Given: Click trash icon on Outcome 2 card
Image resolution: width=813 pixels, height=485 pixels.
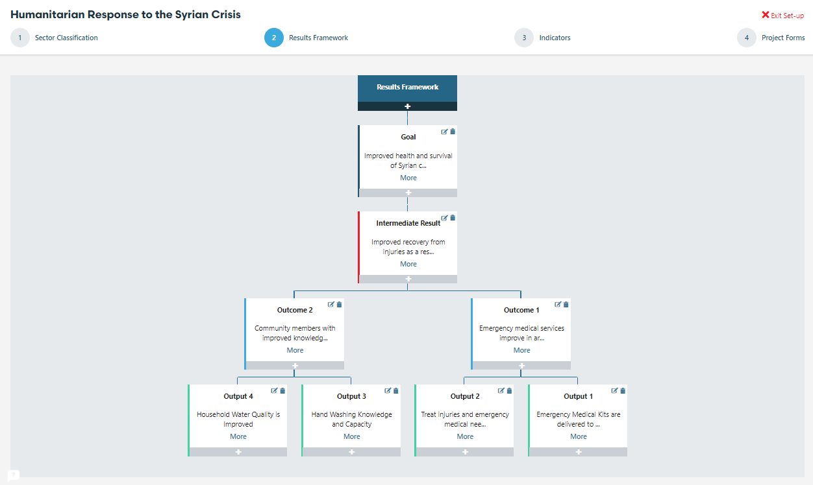Looking at the screenshot, I should point(339,304).
